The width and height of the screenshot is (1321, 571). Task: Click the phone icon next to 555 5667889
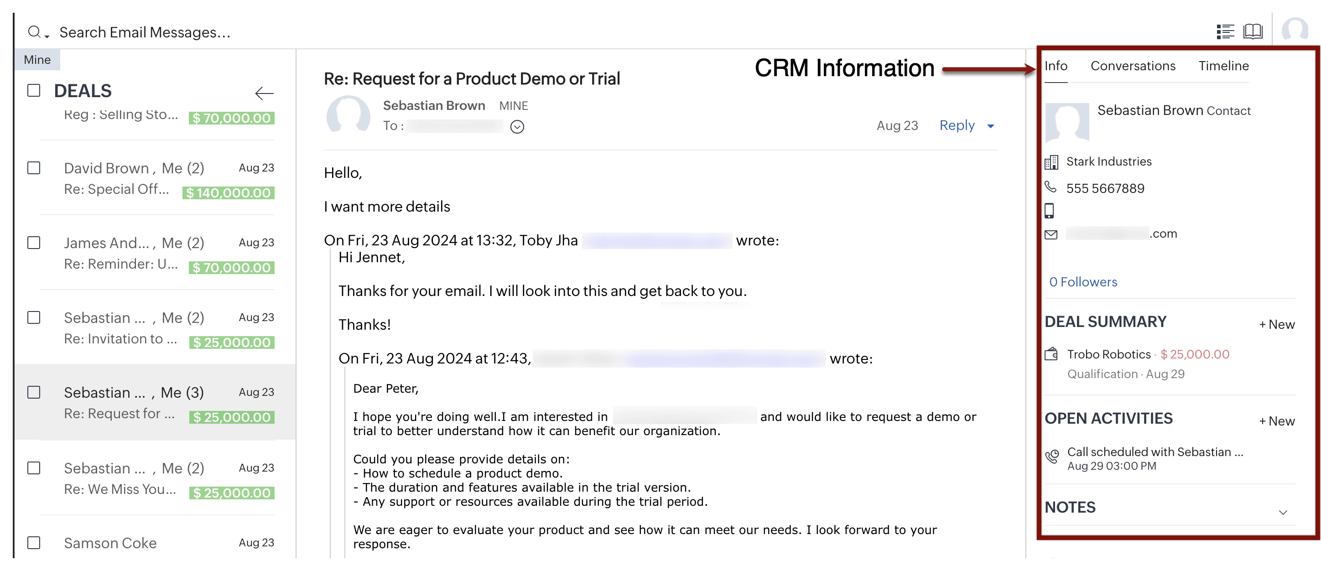(x=1050, y=187)
